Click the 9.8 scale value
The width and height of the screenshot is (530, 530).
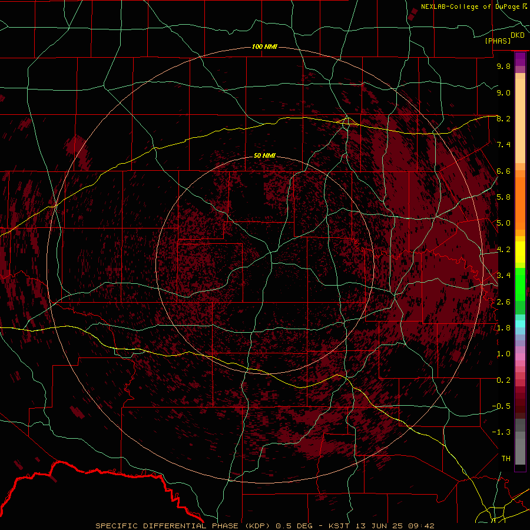[503, 66]
